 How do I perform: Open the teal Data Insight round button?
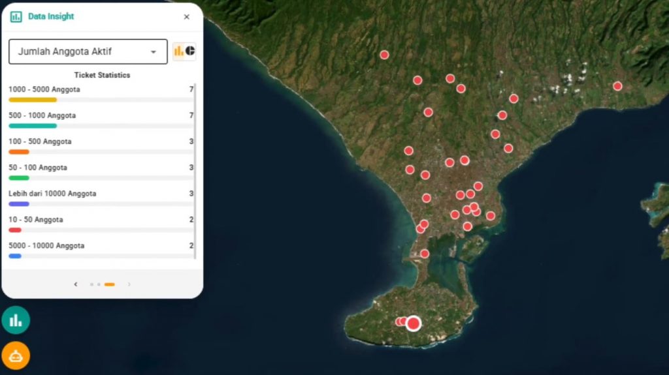tap(16, 320)
